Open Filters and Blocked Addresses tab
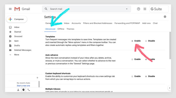Screen dimensions: 176x98 point(98,23)
